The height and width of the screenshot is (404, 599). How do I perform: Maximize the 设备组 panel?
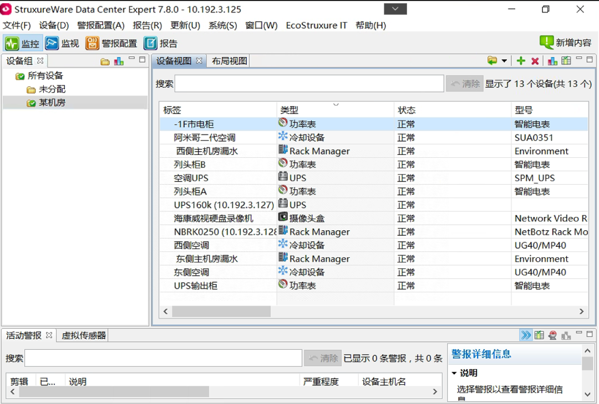(143, 59)
